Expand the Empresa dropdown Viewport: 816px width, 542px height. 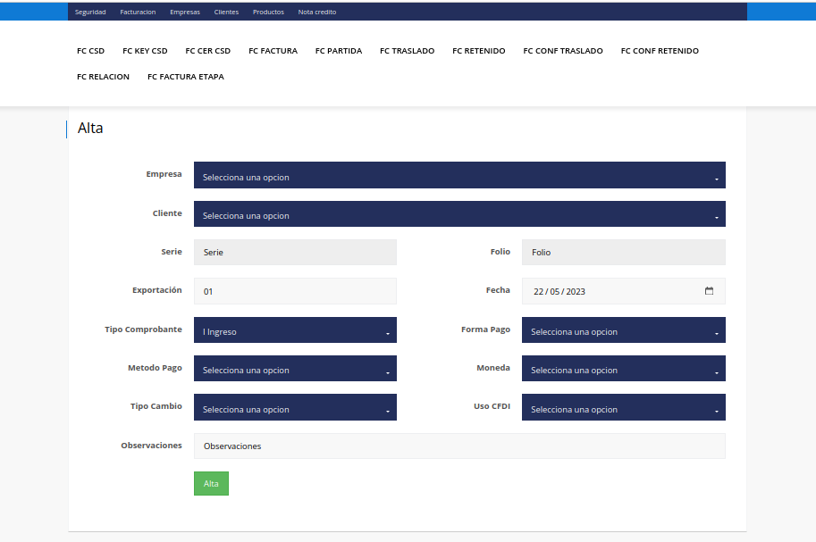point(458,176)
